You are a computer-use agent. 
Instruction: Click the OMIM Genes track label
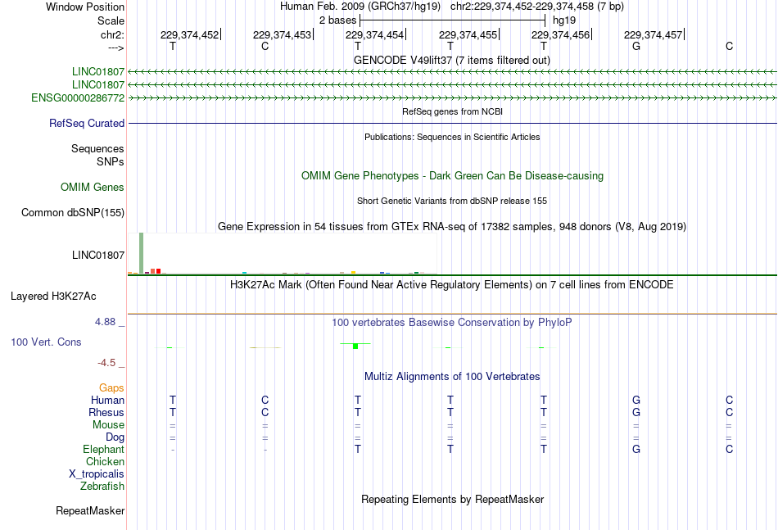(92, 187)
